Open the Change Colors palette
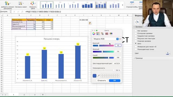Viewport: 173px width, 97px height. pos(33,5)
